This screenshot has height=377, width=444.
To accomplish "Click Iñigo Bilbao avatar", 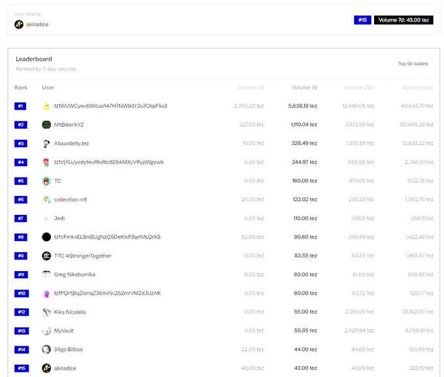I will [46, 350].
